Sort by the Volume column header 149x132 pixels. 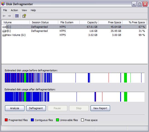[x=15, y=22]
